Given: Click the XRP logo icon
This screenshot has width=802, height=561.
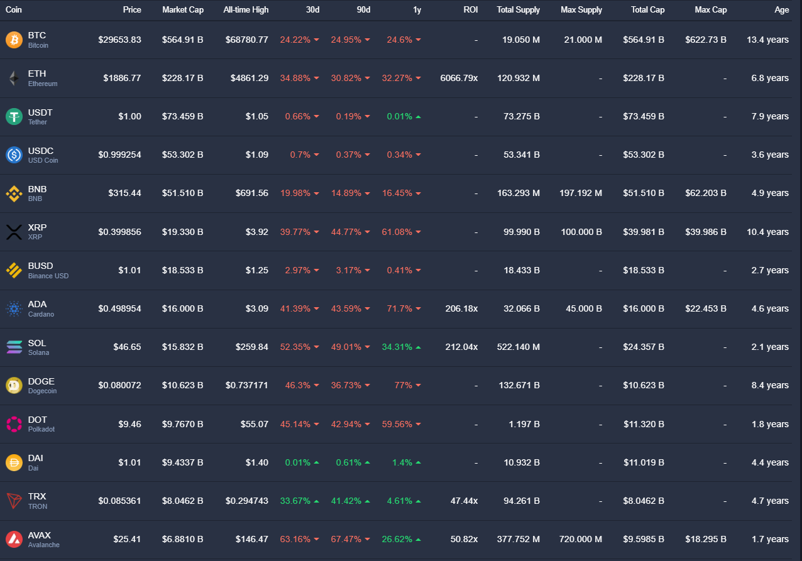Looking at the screenshot, I should 14,232.
